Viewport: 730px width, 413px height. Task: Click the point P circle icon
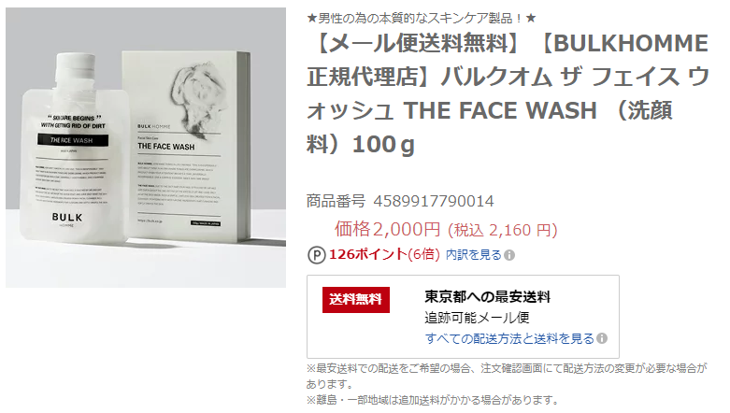coord(317,255)
